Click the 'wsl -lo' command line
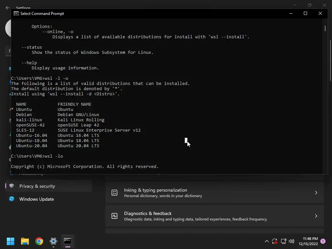332x249 pixels. [54, 156]
